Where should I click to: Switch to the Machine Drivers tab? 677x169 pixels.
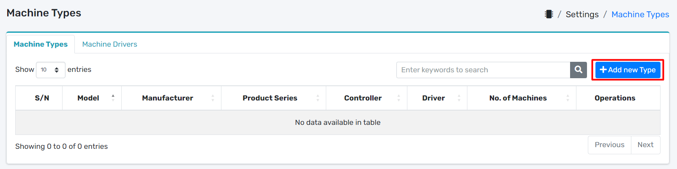coord(109,44)
